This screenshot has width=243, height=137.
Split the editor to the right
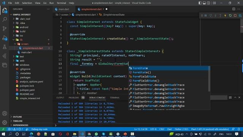pyautogui.click(x=234, y=9)
